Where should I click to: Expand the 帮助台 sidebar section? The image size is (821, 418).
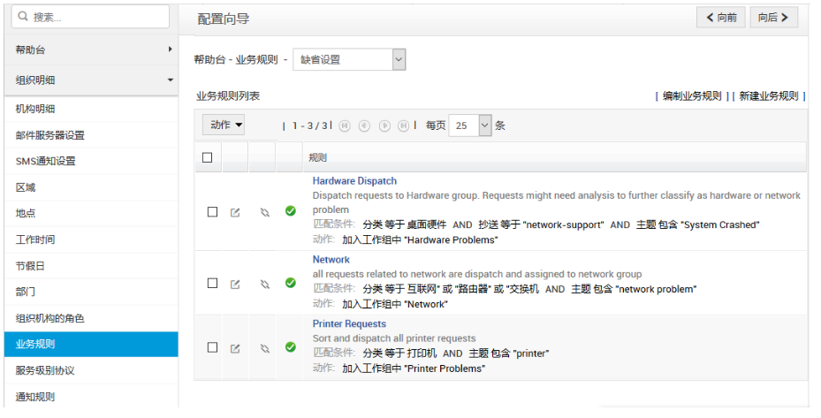[91, 49]
